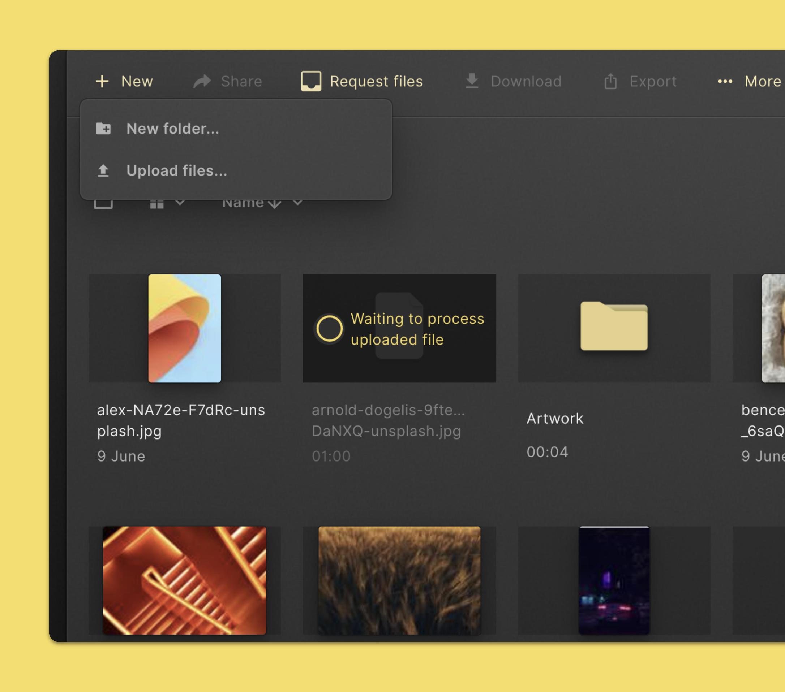
Task: Click the Request files inbox icon
Action: coord(311,81)
